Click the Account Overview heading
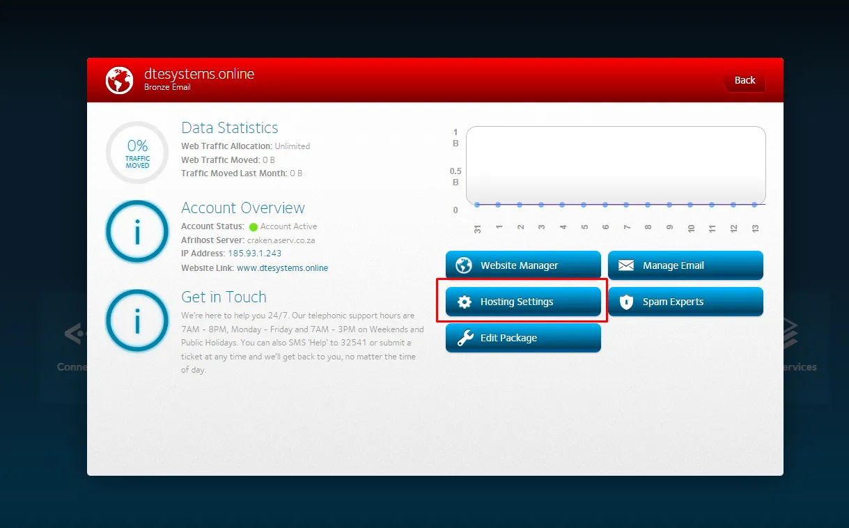 click(x=243, y=208)
